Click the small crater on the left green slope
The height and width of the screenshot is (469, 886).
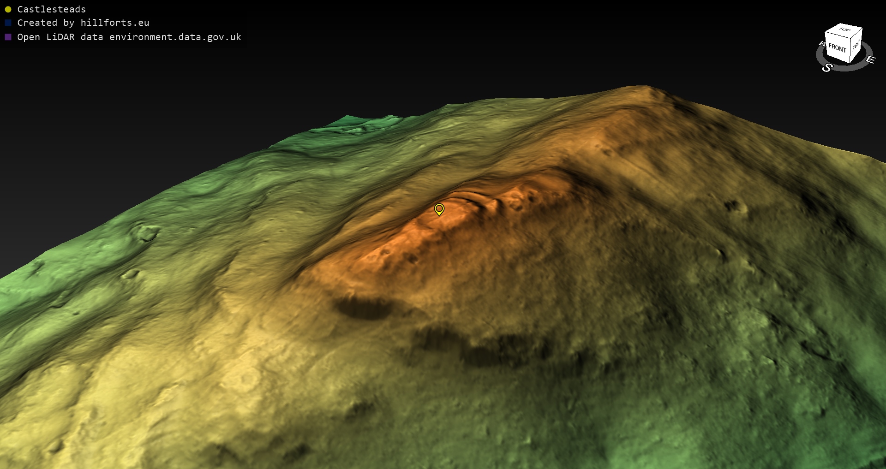pyautogui.click(x=146, y=233)
